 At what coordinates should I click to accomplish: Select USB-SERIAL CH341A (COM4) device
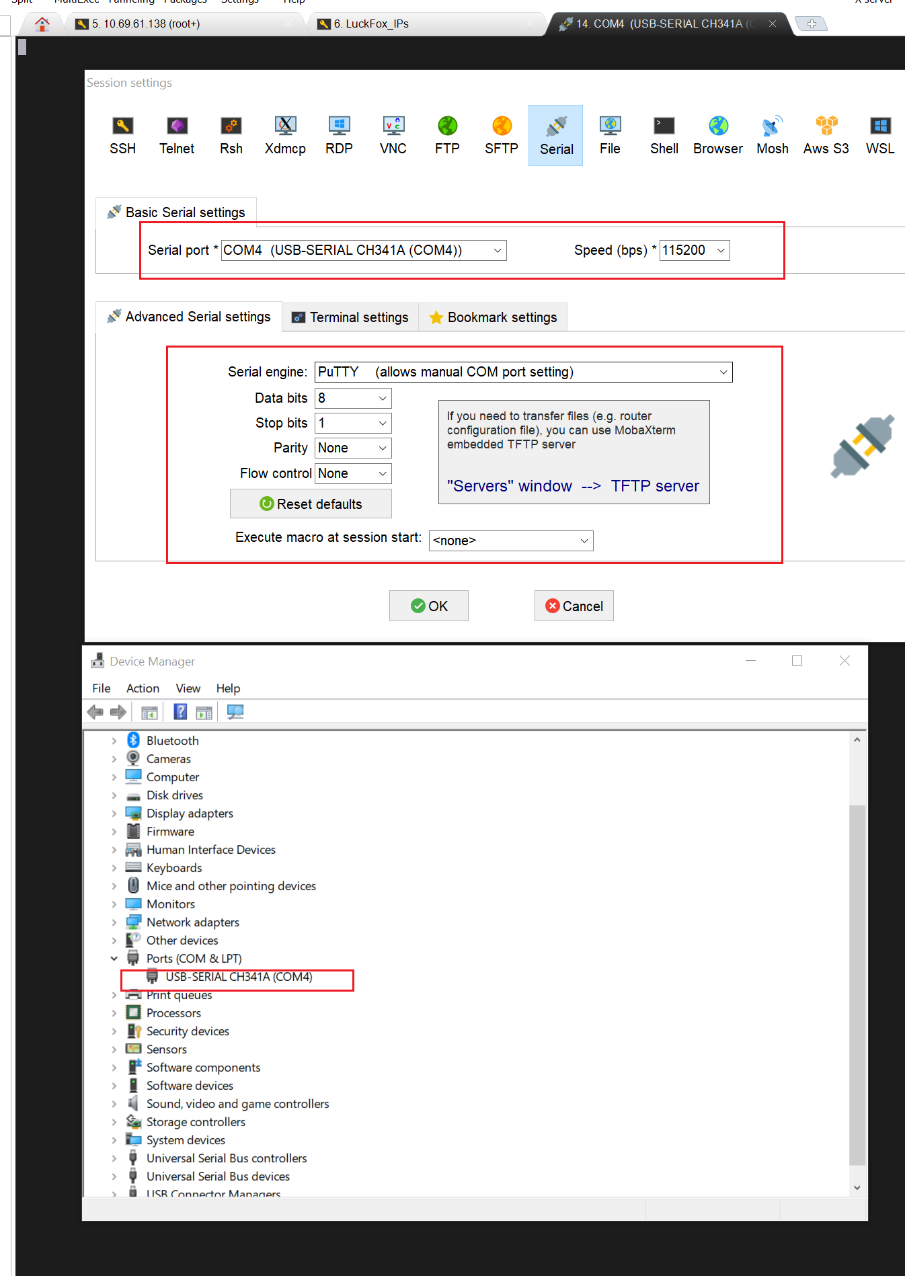[239, 977]
